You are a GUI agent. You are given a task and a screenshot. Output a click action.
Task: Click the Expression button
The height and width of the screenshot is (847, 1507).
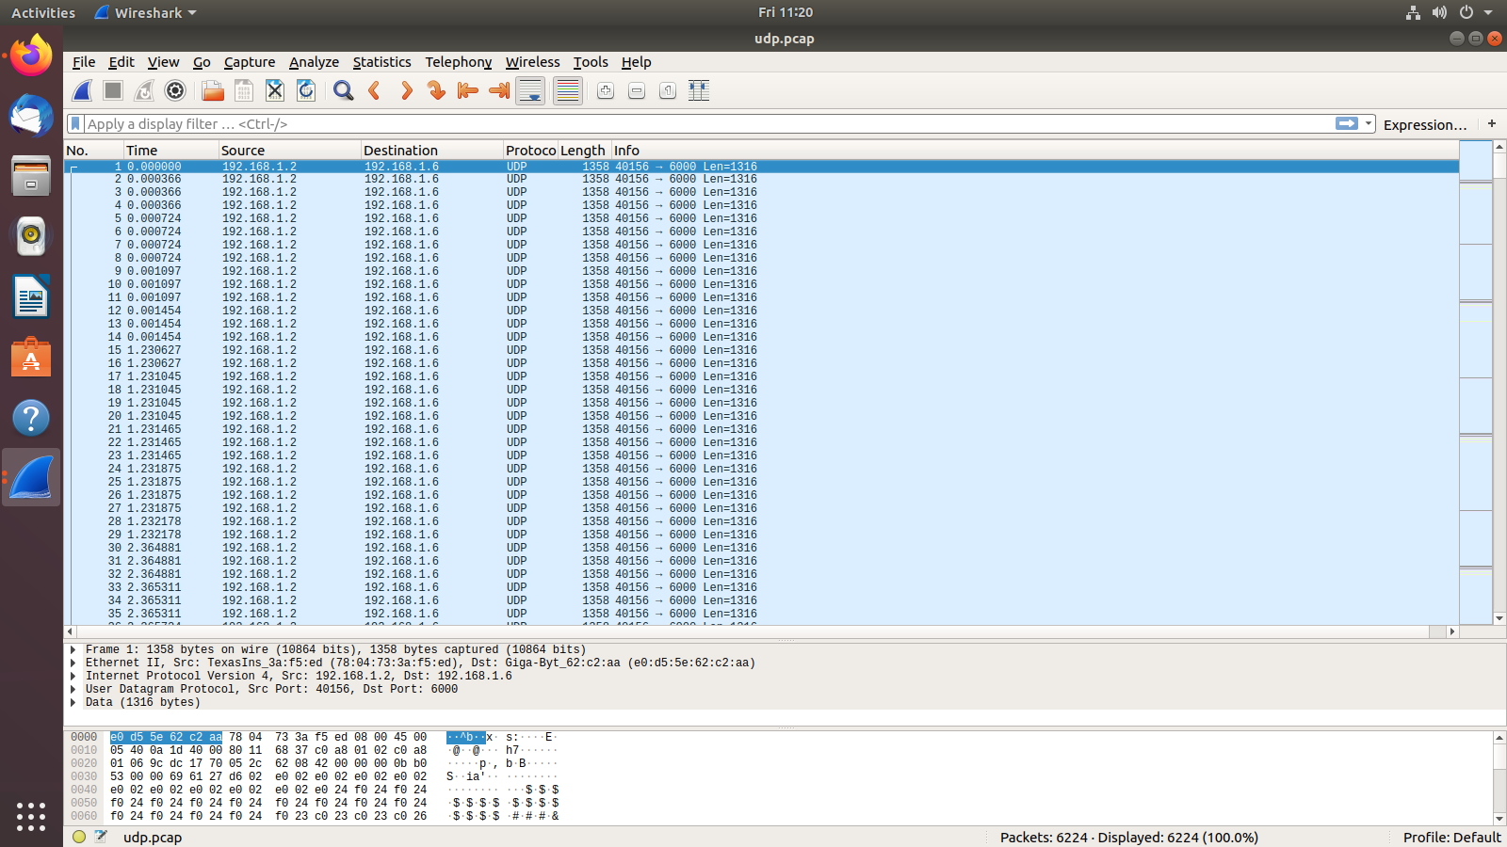1424,123
